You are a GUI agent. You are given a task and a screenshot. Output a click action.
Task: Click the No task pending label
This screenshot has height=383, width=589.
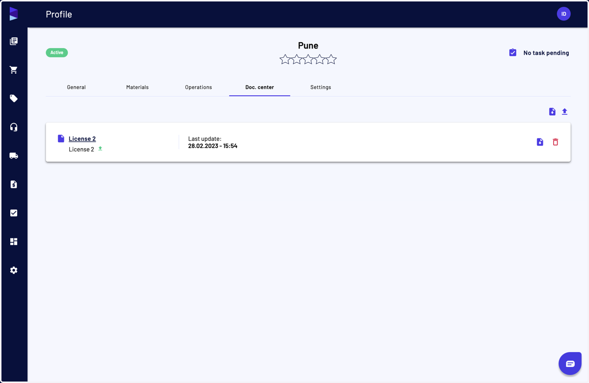[x=546, y=53]
